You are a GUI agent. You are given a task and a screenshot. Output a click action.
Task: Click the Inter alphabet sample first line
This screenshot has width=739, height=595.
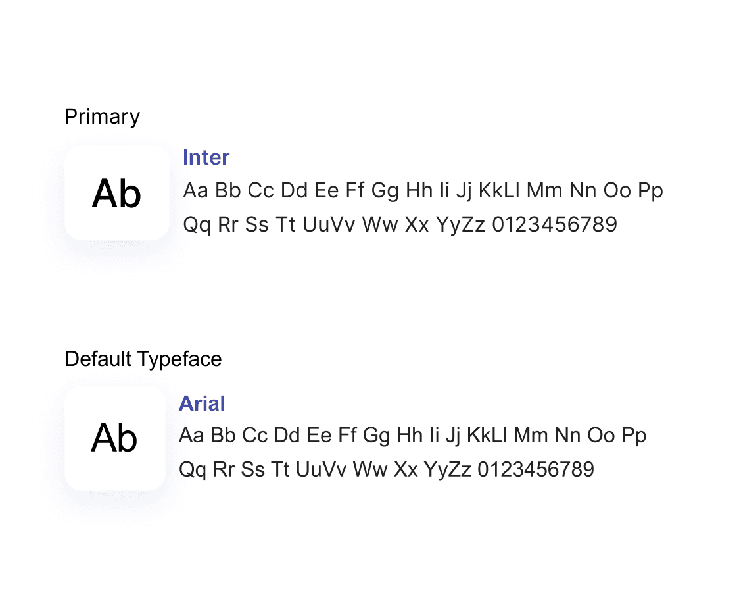coord(423,191)
